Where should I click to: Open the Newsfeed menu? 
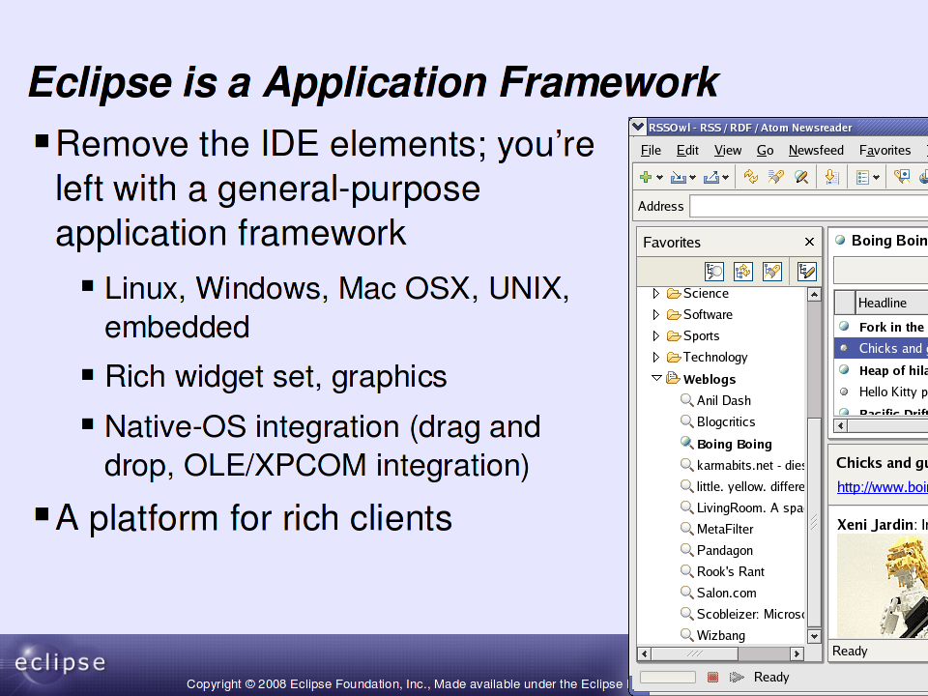coord(816,151)
